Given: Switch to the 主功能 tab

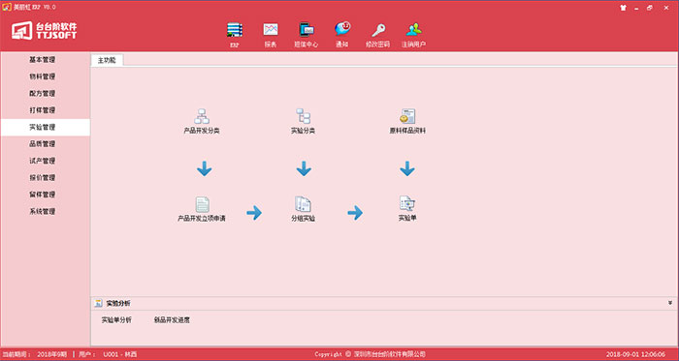Looking at the screenshot, I should pyautogui.click(x=107, y=60).
